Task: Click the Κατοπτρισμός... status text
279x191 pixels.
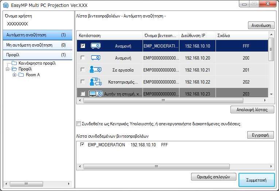Action: pos(123,82)
